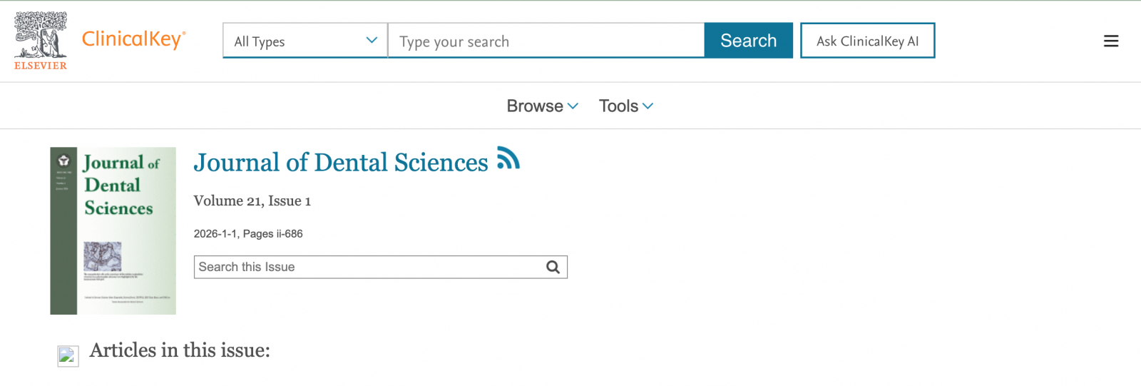Viewport: 1141px width, 386px height.
Task: Click into the Search this Issue box
Action: [367, 267]
